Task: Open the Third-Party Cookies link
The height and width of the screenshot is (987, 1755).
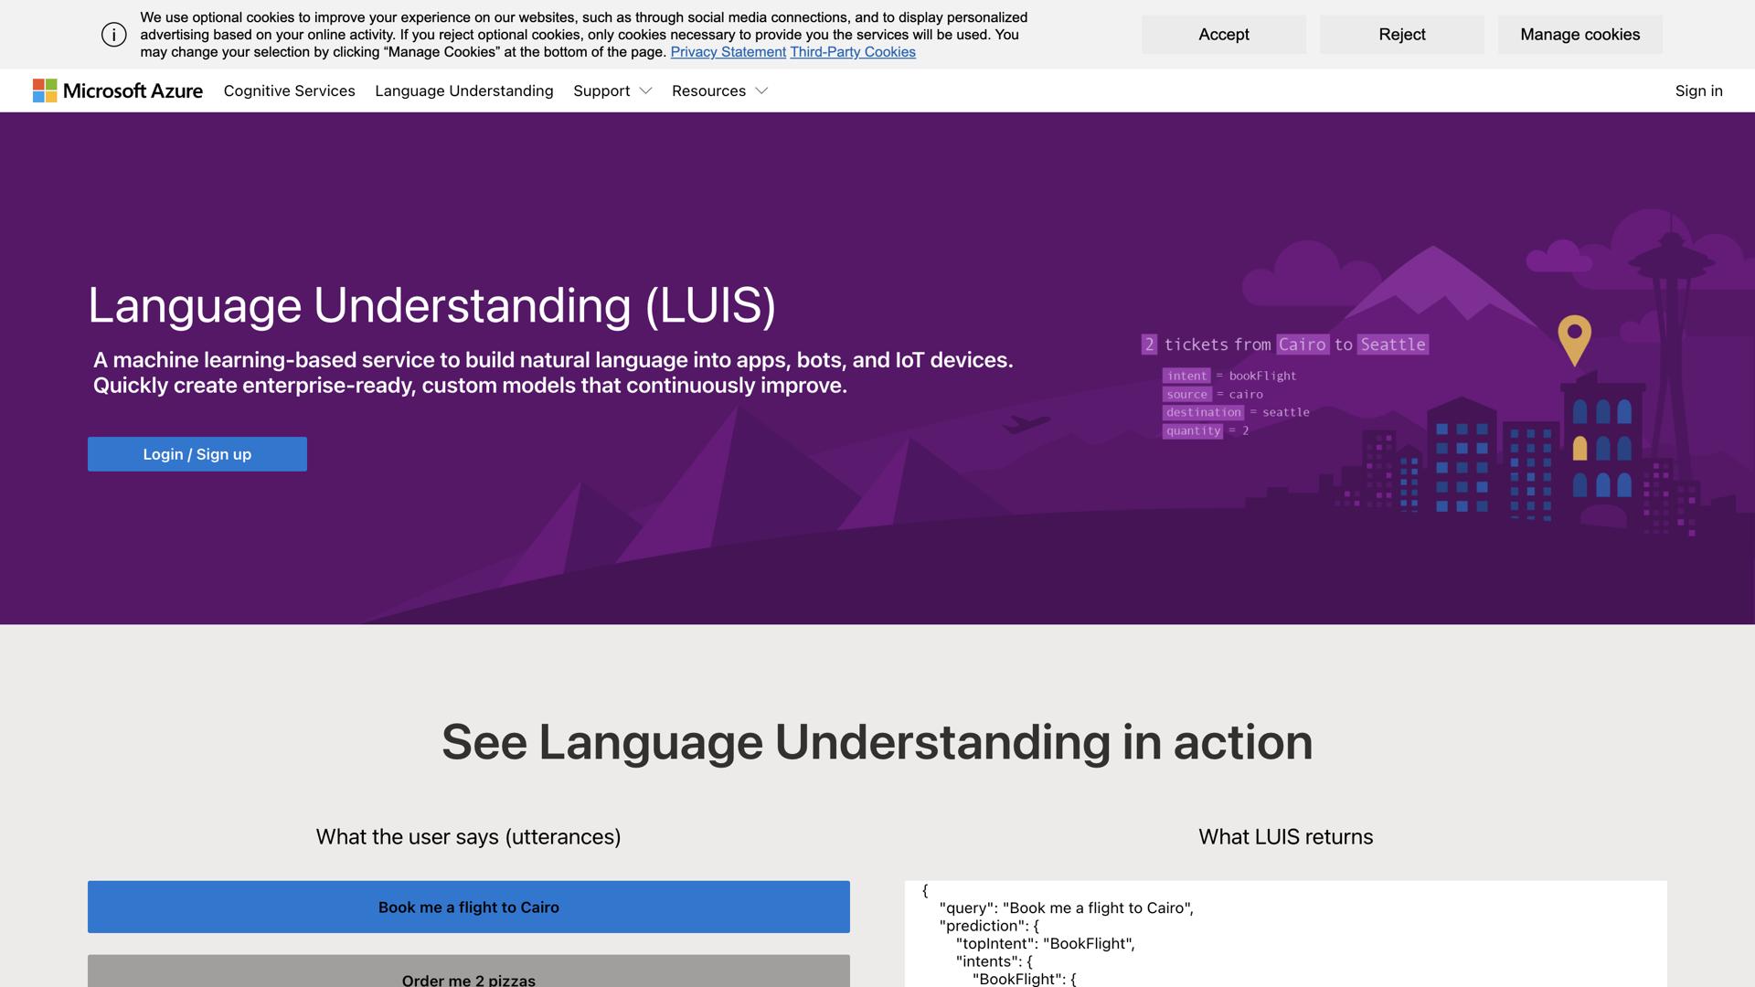Action: (853, 52)
